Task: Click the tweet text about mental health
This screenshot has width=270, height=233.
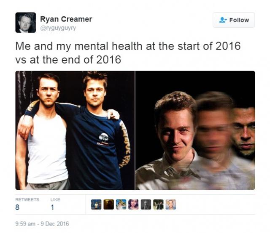Action: (x=128, y=53)
